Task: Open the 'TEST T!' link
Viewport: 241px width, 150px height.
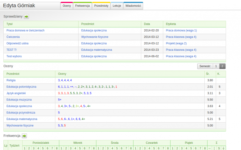Action: tap(11, 50)
